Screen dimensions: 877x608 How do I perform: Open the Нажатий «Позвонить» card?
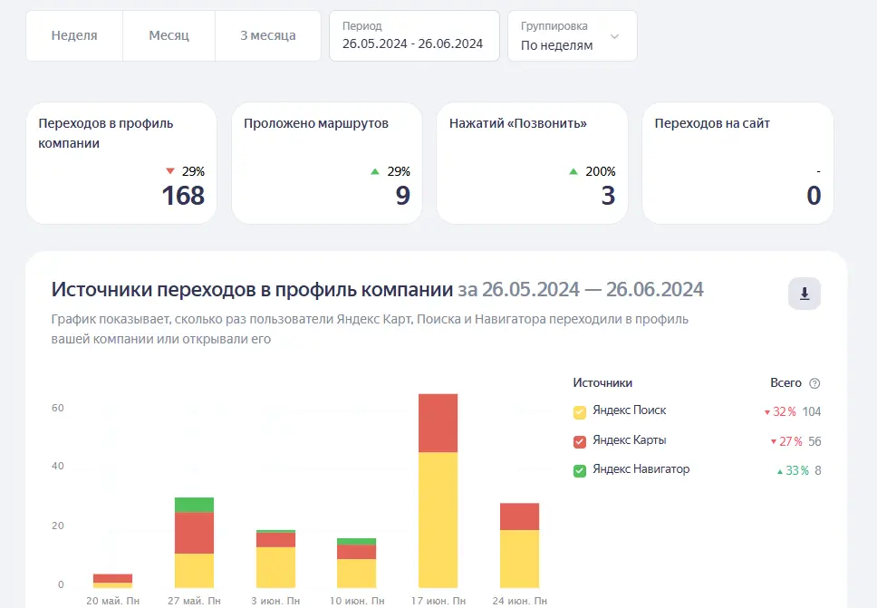pyautogui.click(x=532, y=163)
